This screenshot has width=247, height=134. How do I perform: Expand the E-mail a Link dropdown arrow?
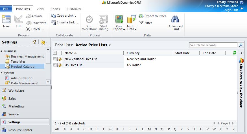[77, 23]
